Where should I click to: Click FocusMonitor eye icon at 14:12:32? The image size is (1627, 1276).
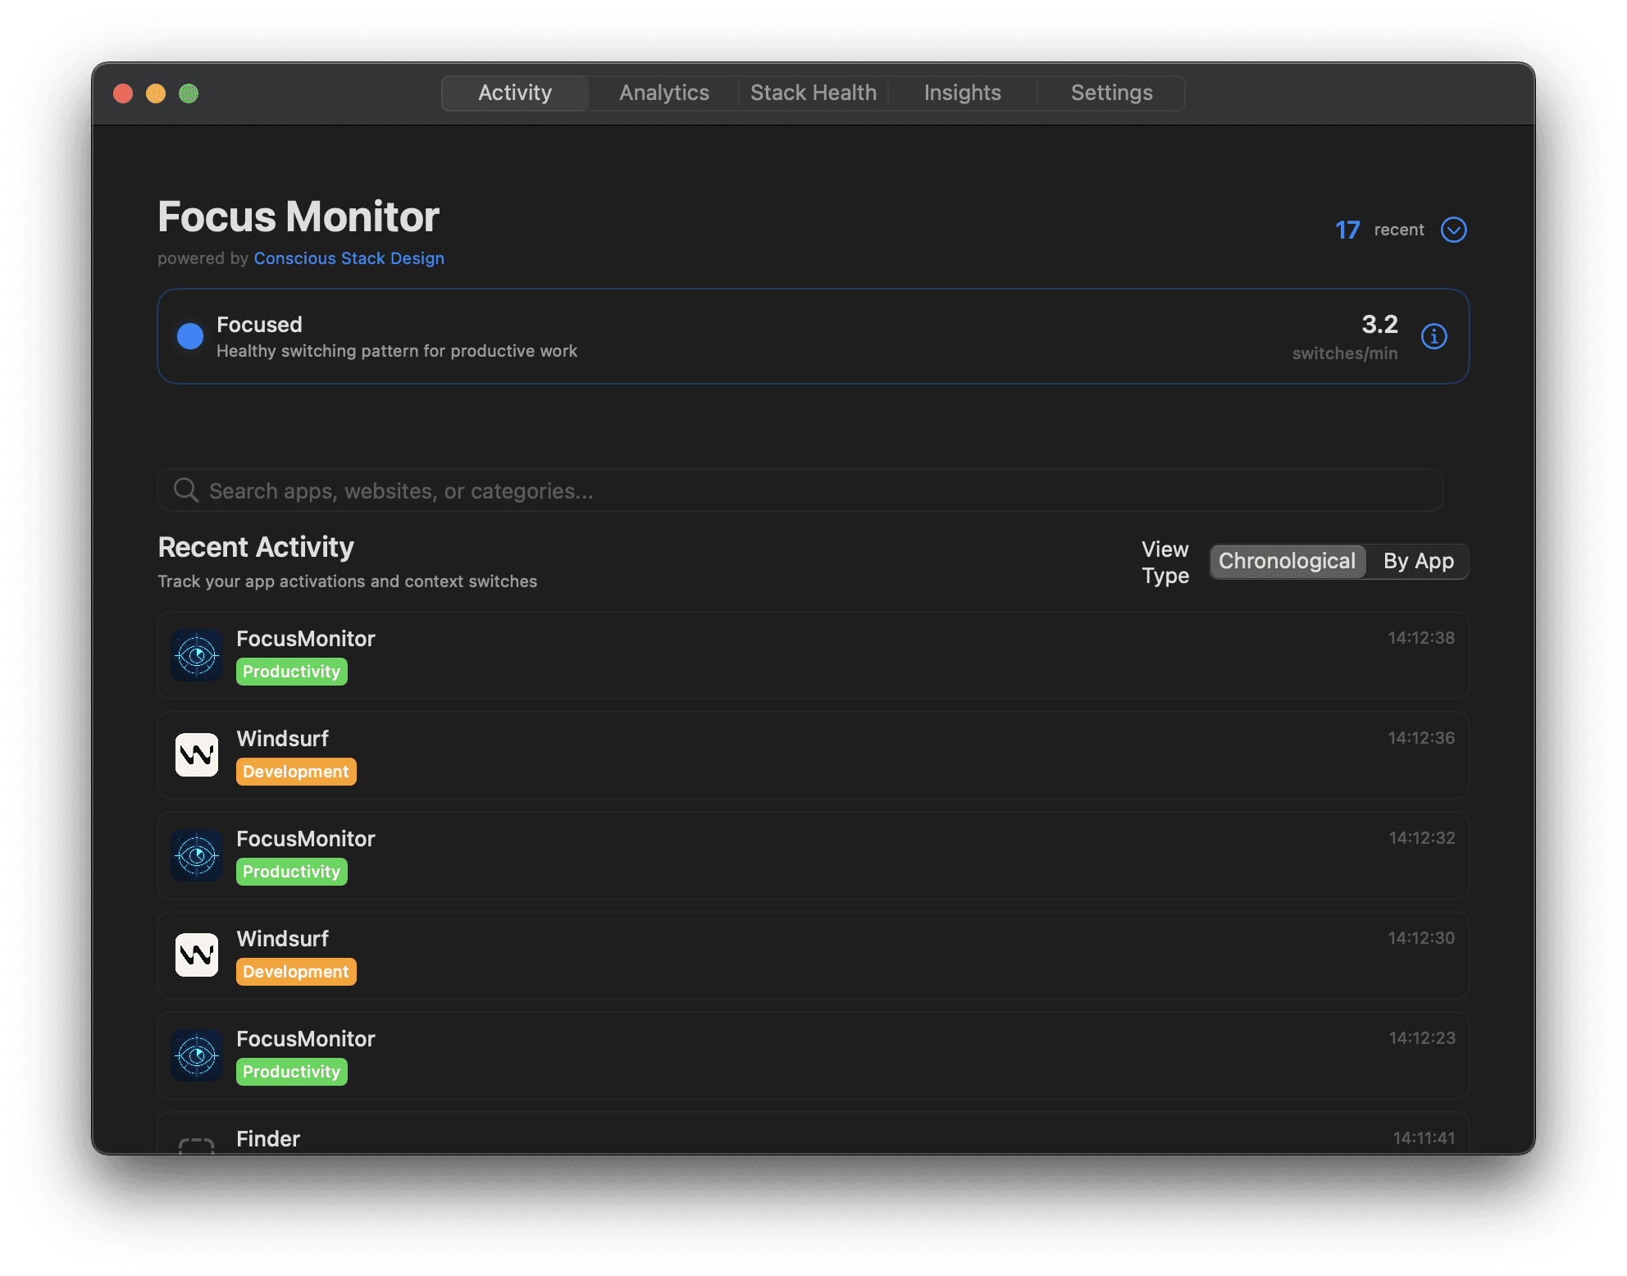point(197,855)
